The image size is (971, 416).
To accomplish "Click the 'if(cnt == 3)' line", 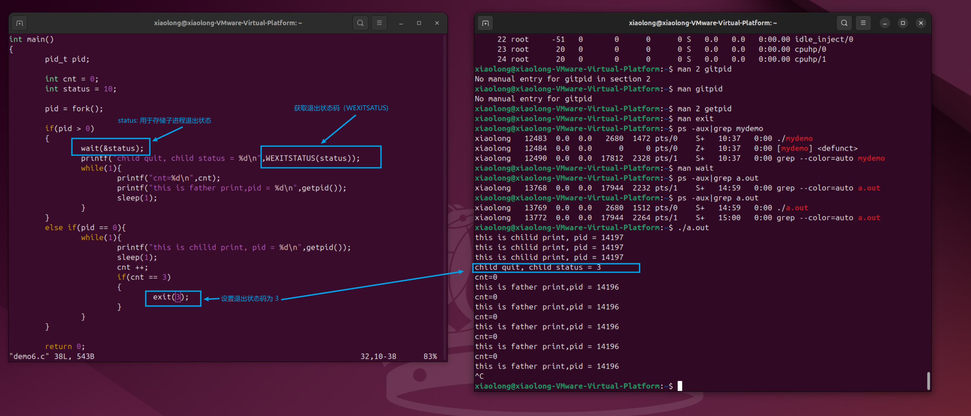I will [x=143, y=277].
